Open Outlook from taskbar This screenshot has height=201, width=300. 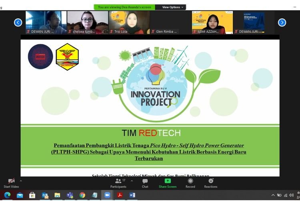pos(45,195)
